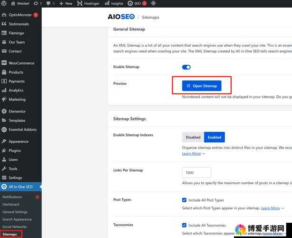Click the WordPress logo in admin bar
The width and height of the screenshot is (292, 238).
coord(4,3)
